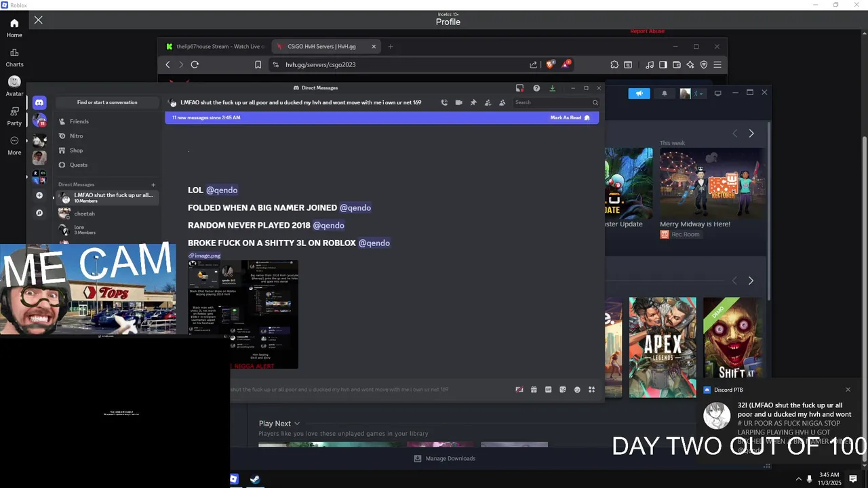Add a server in Discord
Image resolution: width=868 pixels, height=488 pixels.
(x=39, y=195)
